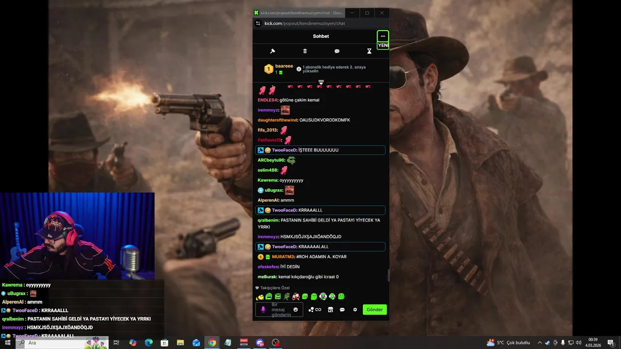Click TwooFaceD's 'İŞTEEE BUUUUUUU' pinned message

pyautogui.click(x=320, y=150)
